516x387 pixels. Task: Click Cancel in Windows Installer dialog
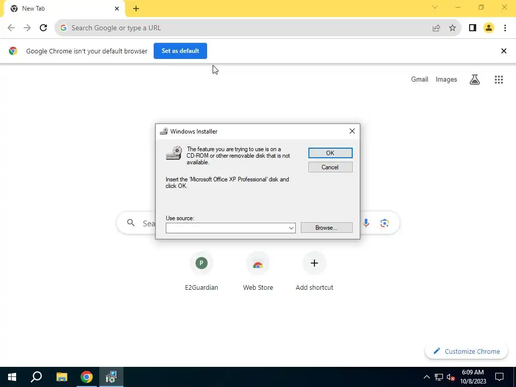coord(331,167)
